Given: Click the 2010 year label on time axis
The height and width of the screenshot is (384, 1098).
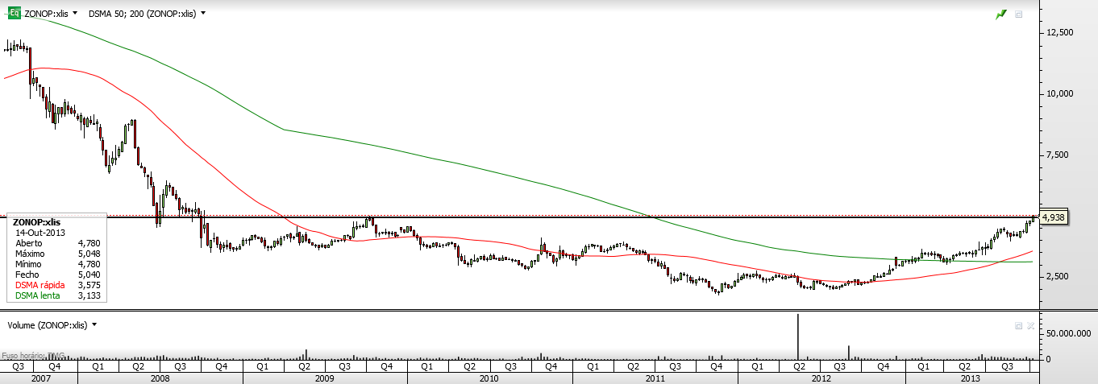Looking at the screenshot, I should point(489,378).
